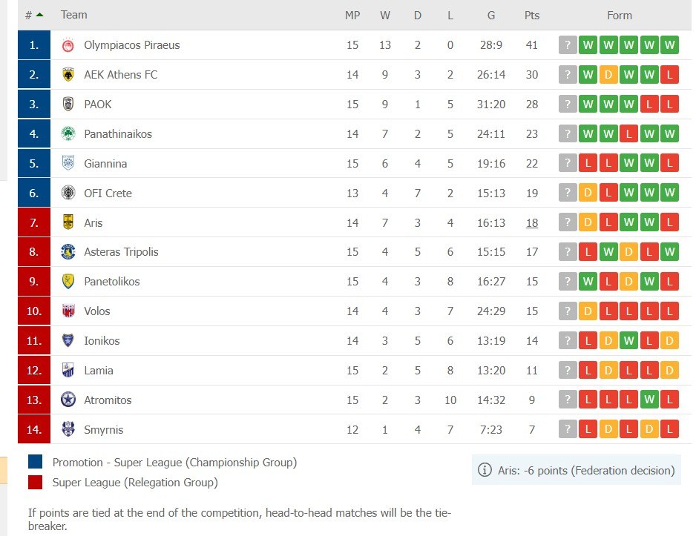Open the Asteras Tripolis team page
Viewport: 696px width, 536px height.
coord(121,252)
